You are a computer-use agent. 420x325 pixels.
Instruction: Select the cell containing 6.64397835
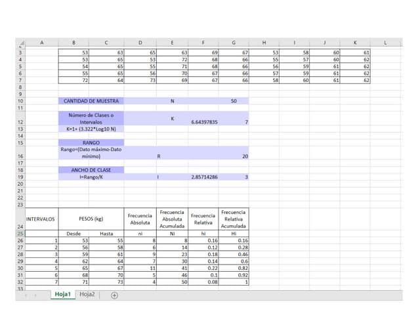204,122
